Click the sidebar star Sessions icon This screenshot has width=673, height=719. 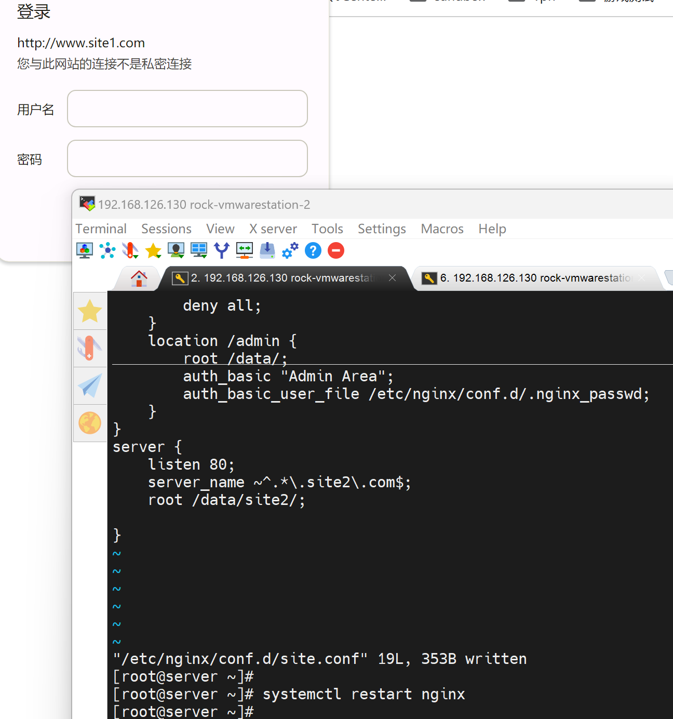90,311
